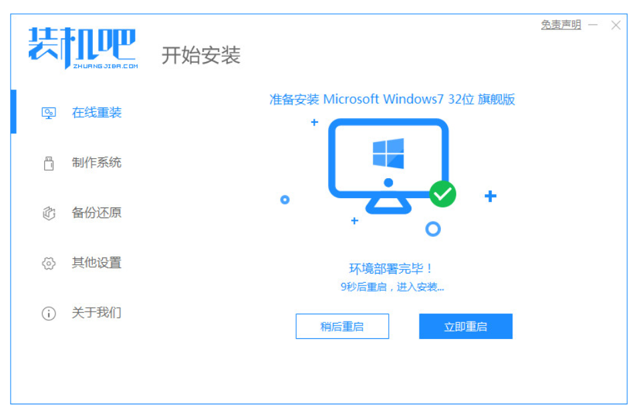Select 备份还原 in the sidebar

coord(97,213)
